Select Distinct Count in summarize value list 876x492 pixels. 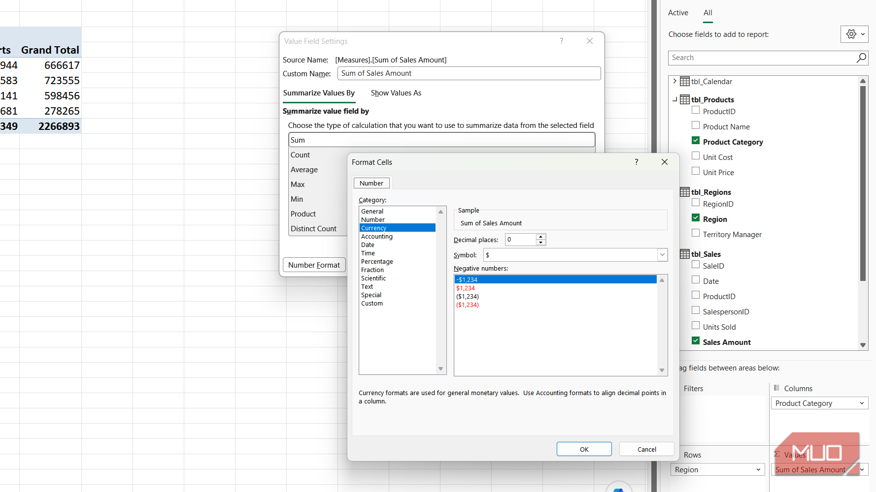tap(313, 228)
